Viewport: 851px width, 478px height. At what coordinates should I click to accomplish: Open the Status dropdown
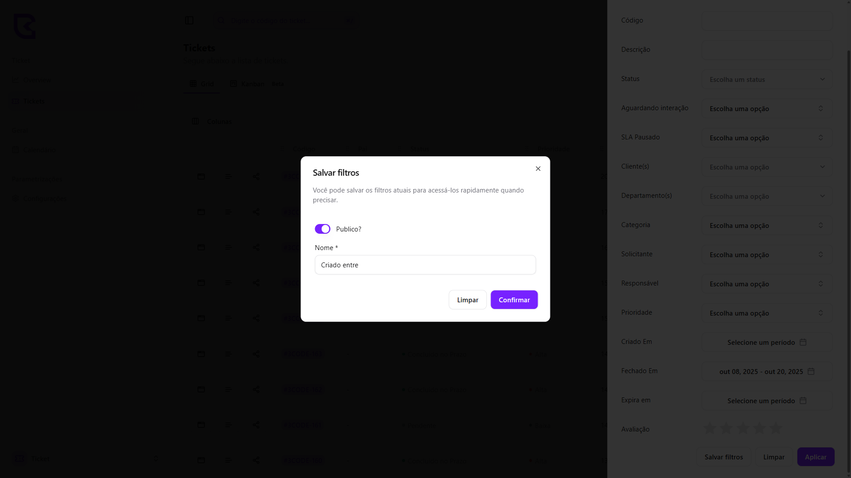767,79
